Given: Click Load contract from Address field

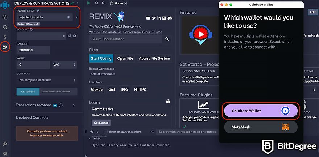Looking at the screenshot, I should click(58, 92).
